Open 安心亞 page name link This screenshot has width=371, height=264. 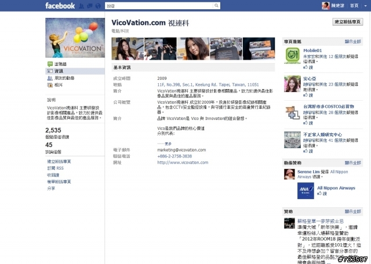coord(310,79)
